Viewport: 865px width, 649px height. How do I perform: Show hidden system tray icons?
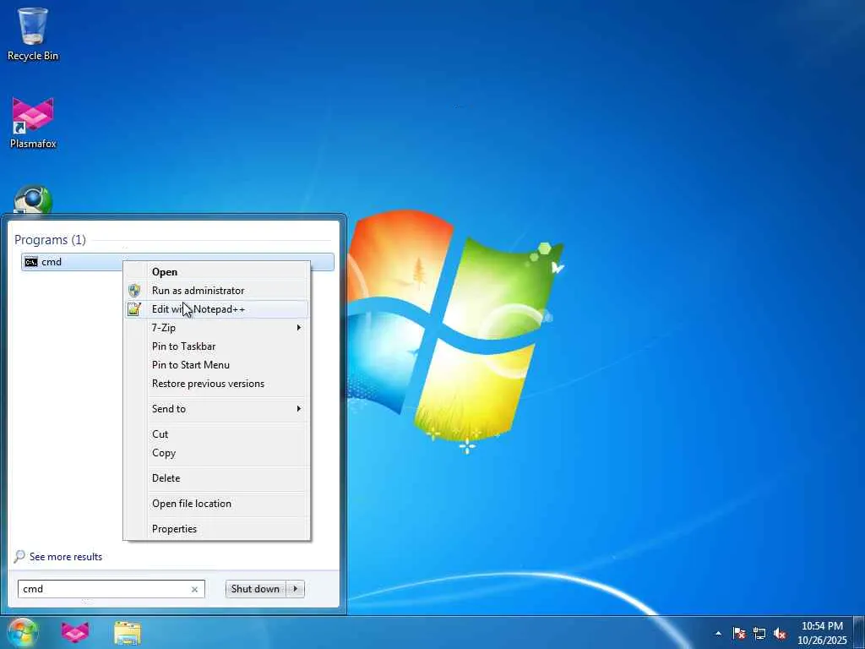point(718,633)
